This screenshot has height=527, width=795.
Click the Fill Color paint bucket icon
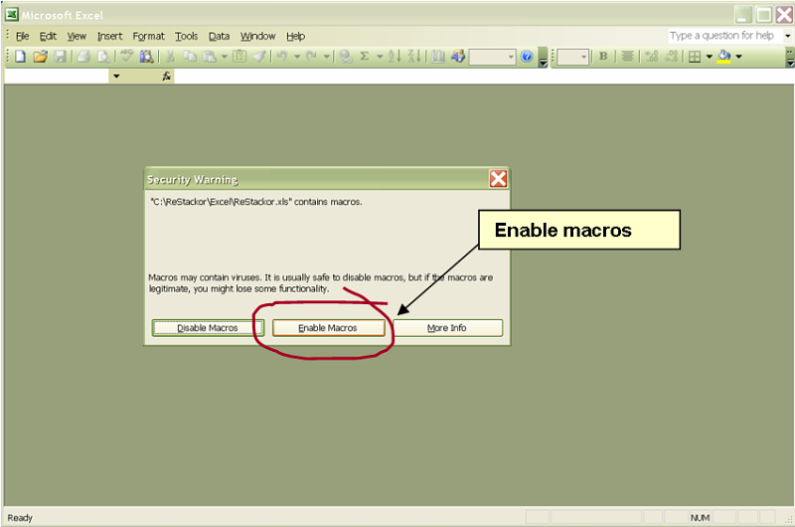pyautogui.click(x=724, y=57)
